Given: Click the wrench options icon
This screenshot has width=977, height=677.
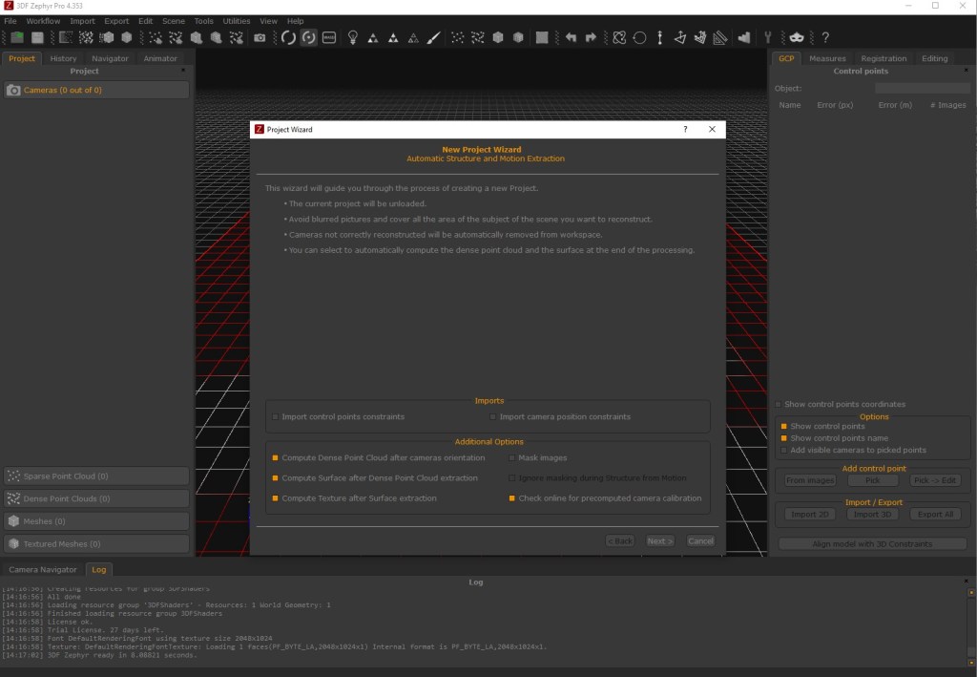Looking at the screenshot, I should coord(768,37).
